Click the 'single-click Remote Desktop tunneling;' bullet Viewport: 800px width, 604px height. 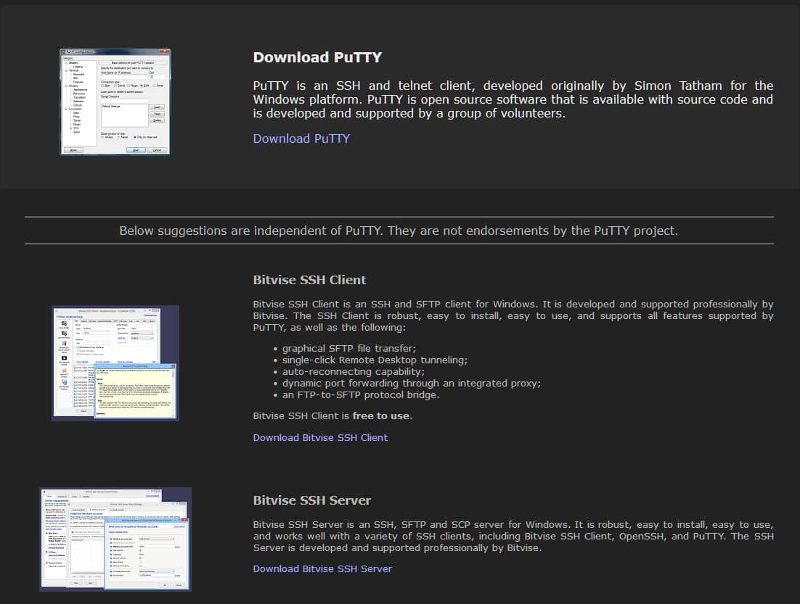click(x=375, y=360)
